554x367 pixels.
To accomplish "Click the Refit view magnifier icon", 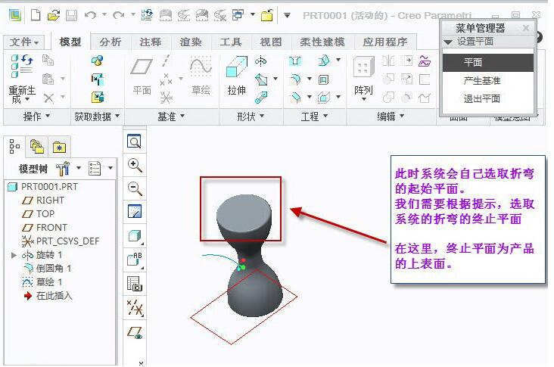I will click(135, 142).
